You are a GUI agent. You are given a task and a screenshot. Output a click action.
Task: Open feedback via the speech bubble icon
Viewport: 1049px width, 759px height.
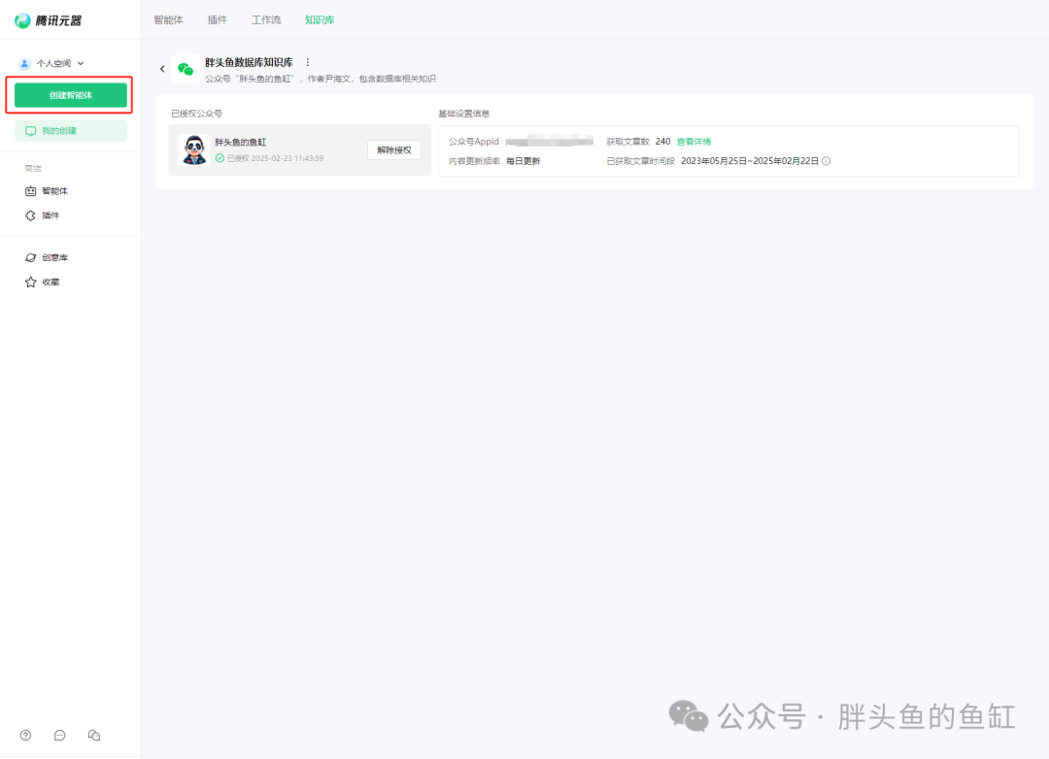pos(59,735)
